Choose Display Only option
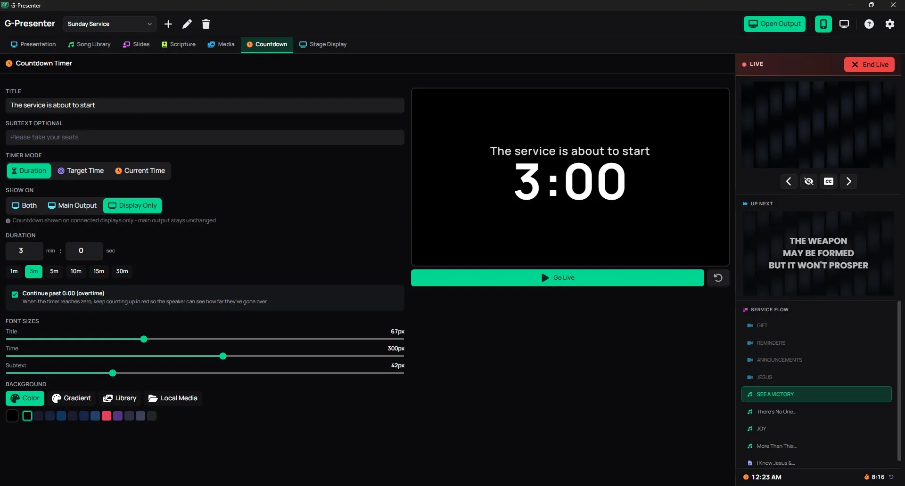The width and height of the screenshot is (905, 486). click(x=132, y=206)
